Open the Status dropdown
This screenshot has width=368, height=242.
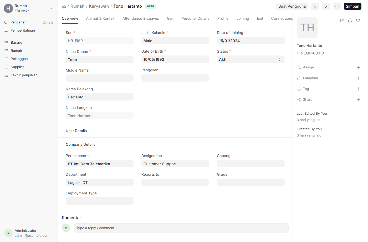click(x=251, y=59)
